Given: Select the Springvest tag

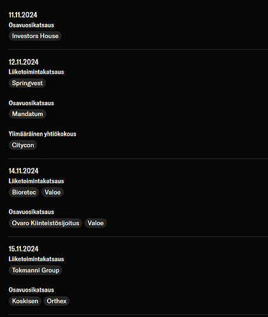Looking at the screenshot, I should point(27,83).
